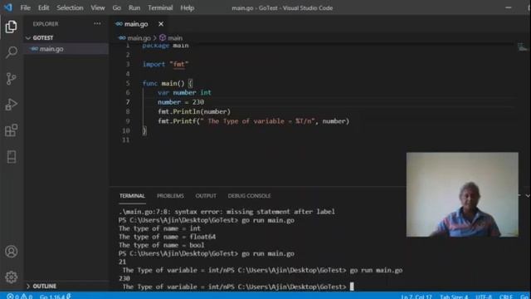Click the EXPLORER panel title
Image resolution: width=531 pixels, height=299 pixels.
(46, 24)
